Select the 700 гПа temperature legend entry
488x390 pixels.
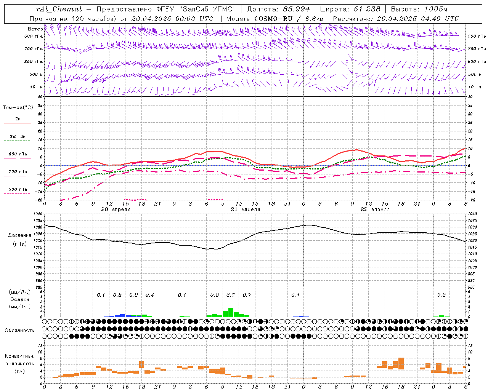[18, 171]
